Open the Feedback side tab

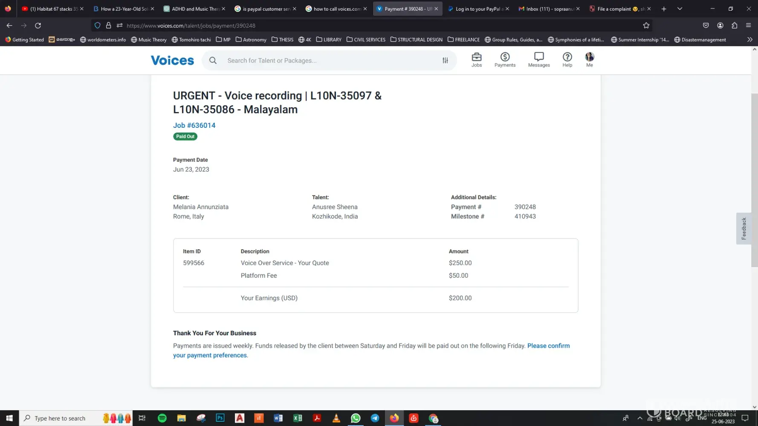pos(744,228)
